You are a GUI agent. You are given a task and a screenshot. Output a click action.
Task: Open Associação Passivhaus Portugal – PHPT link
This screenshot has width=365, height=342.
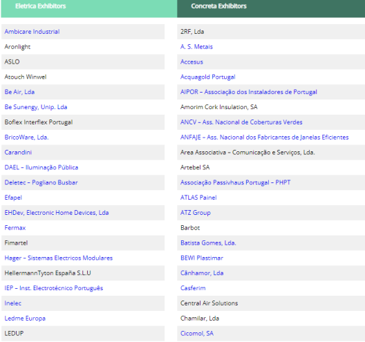pyautogui.click(x=235, y=182)
